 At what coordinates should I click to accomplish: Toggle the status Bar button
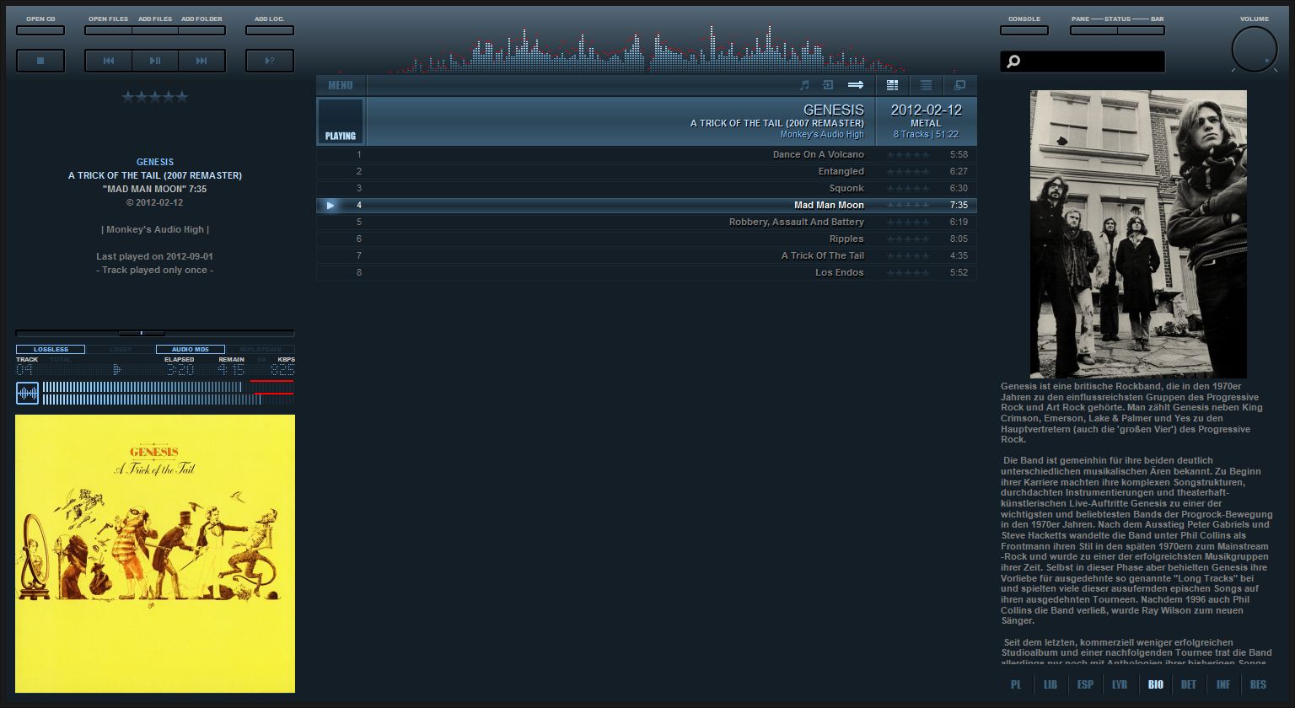coord(1141,30)
